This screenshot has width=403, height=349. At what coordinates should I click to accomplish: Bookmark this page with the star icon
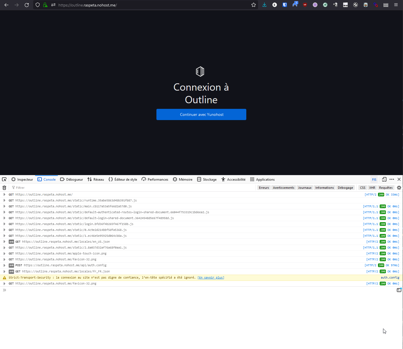[x=254, y=5]
